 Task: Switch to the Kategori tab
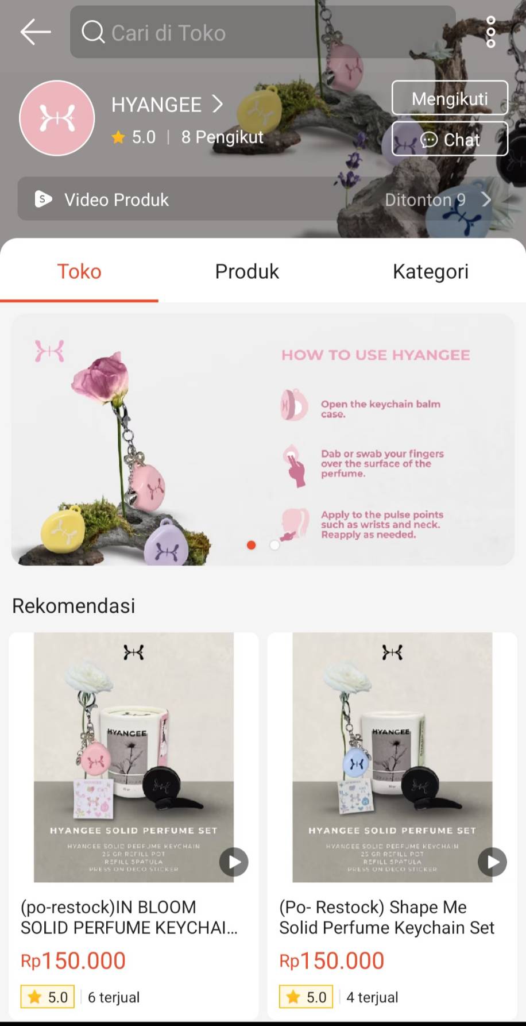431,271
